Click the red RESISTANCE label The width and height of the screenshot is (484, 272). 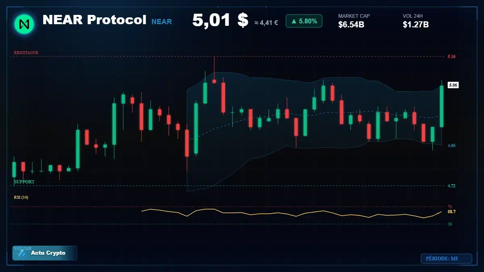pos(26,53)
